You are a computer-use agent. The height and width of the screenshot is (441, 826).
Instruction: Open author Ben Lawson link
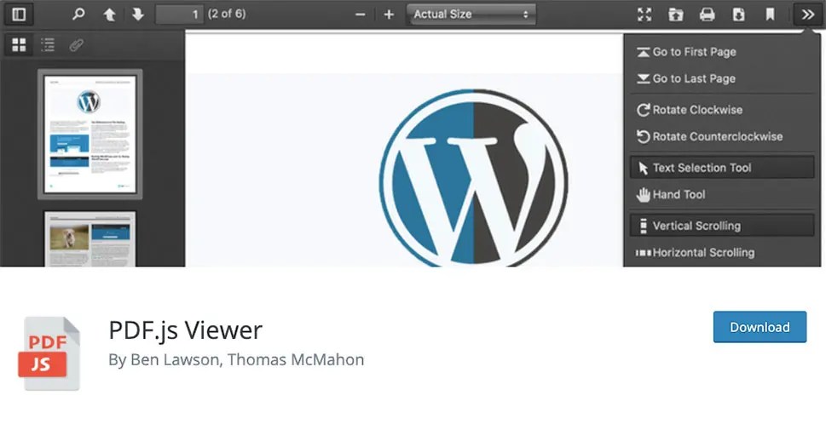[175, 359]
